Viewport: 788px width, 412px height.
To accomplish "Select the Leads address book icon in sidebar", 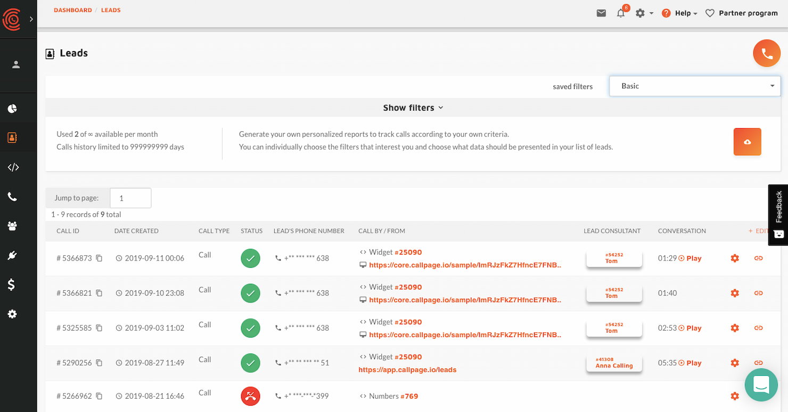I will click(x=12, y=137).
